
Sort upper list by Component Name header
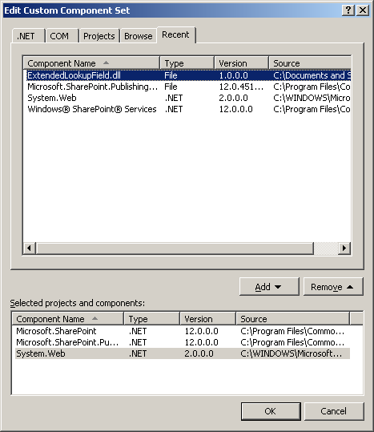coord(91,63)
